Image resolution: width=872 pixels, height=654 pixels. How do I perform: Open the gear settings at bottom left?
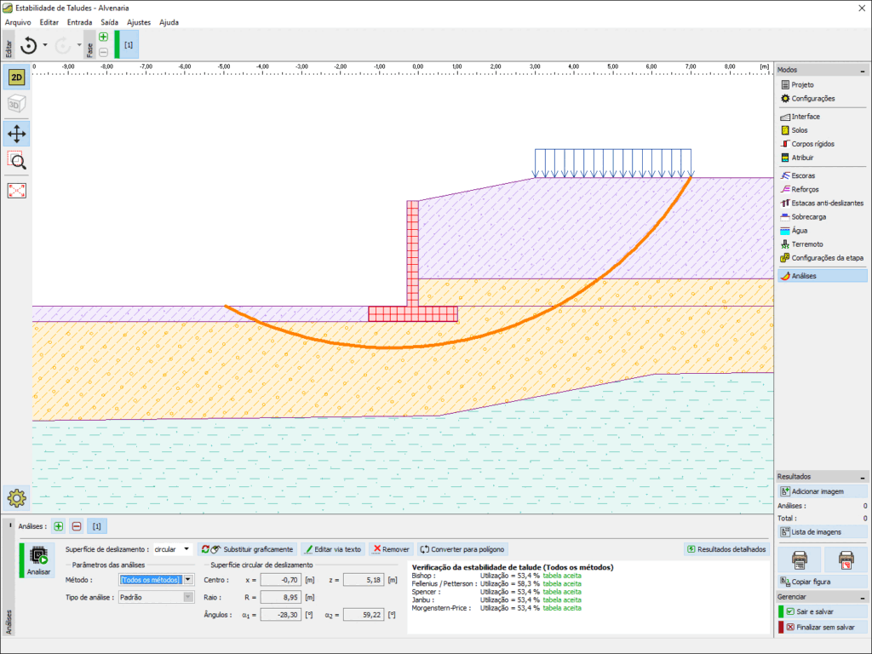(x=17, y=498)
